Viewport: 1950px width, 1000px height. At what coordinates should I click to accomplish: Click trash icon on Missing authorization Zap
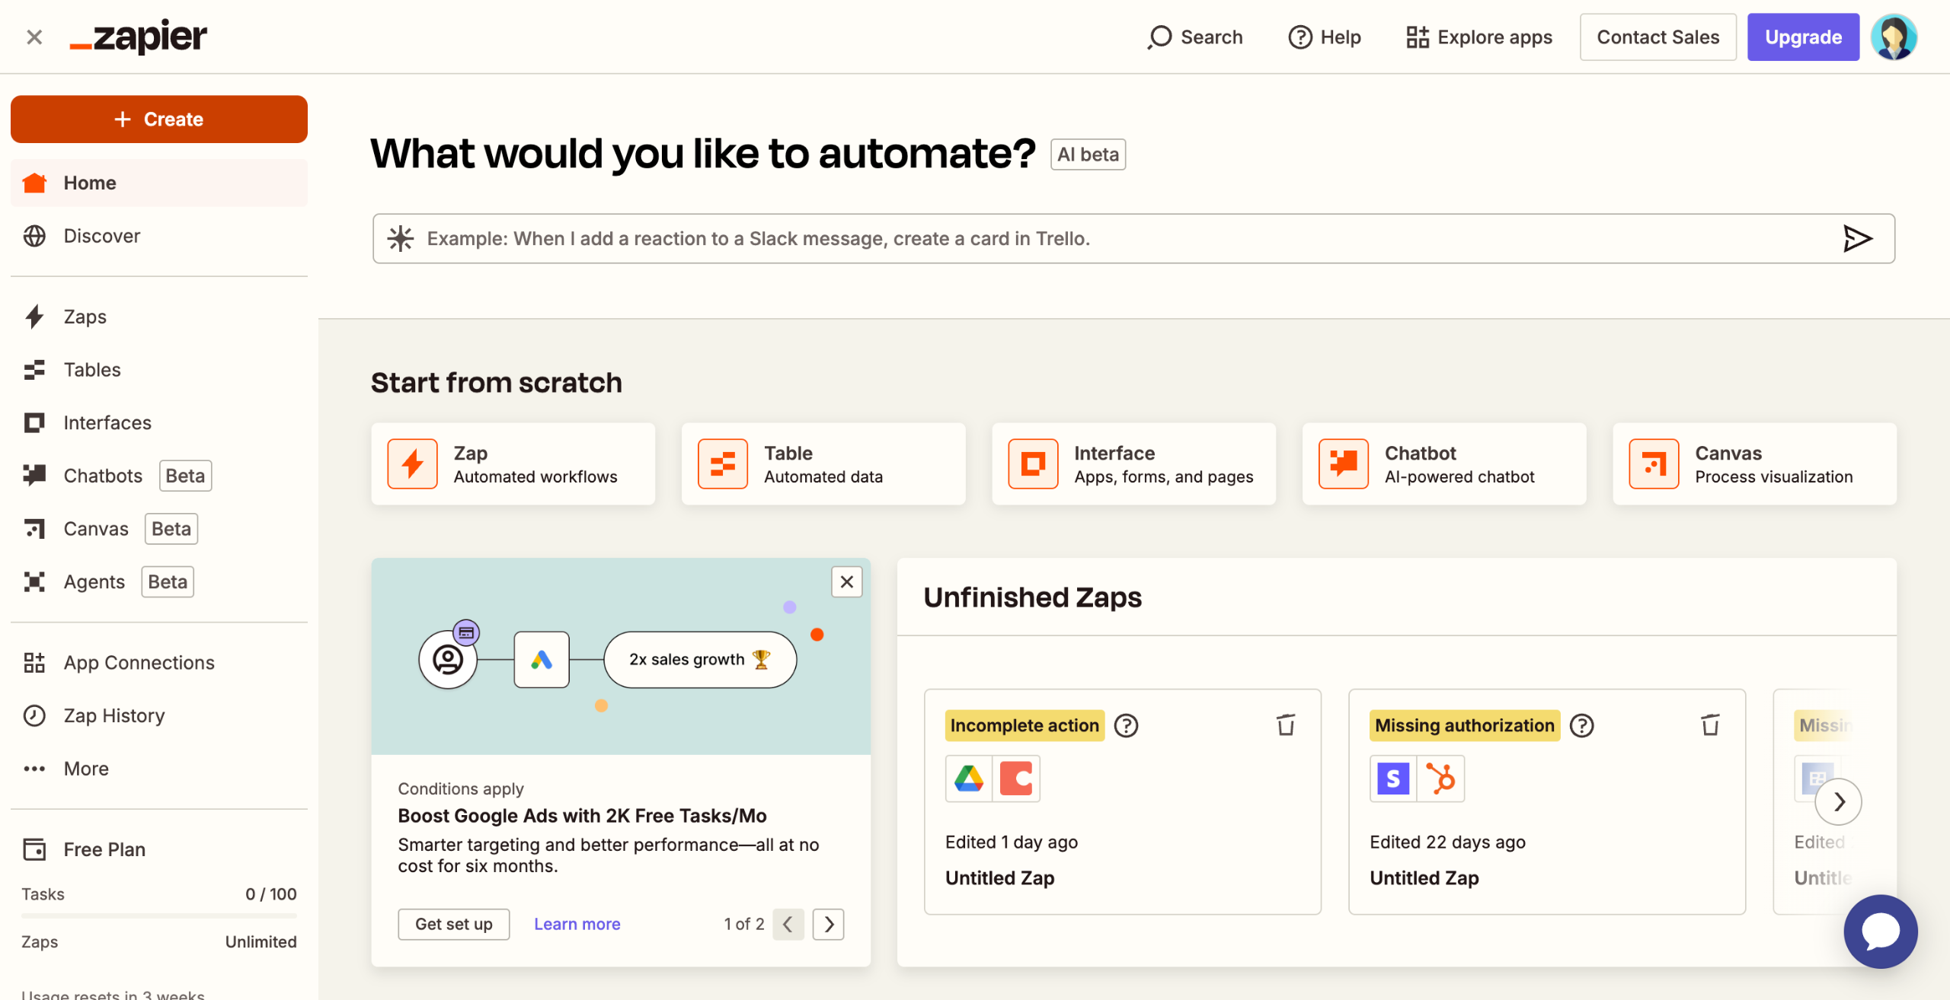coord(1710,725)
